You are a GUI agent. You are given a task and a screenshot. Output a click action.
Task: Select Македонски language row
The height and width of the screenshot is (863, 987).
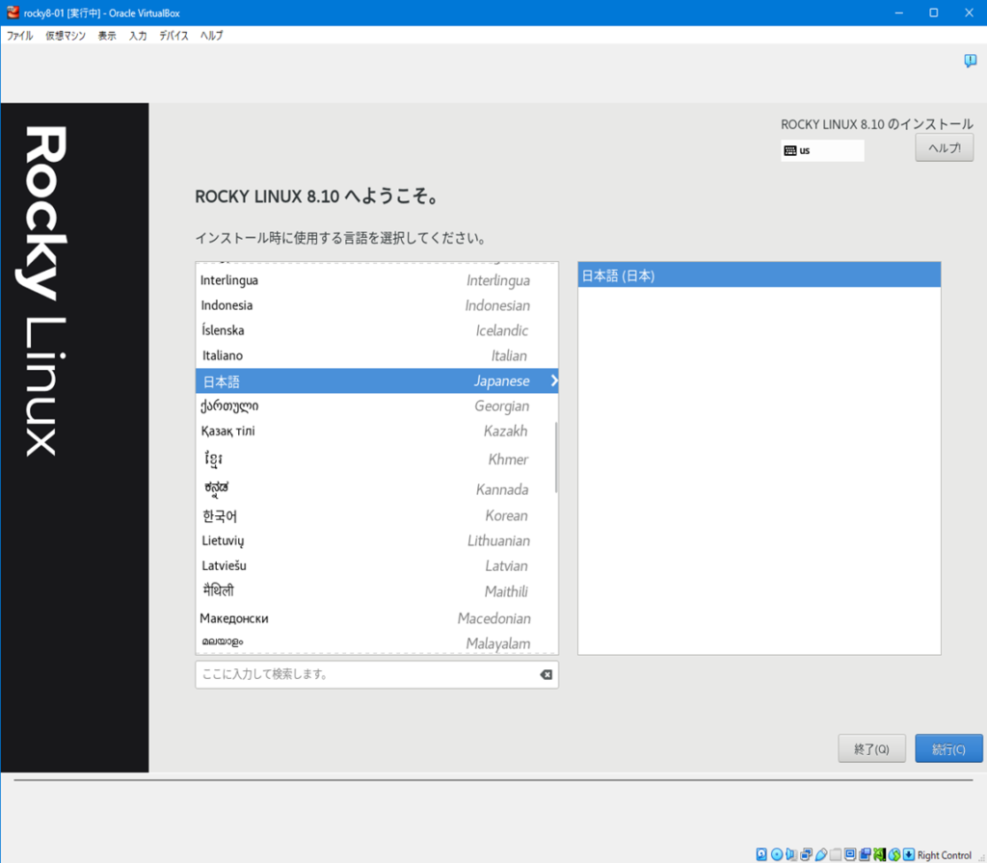click(377, 618)
